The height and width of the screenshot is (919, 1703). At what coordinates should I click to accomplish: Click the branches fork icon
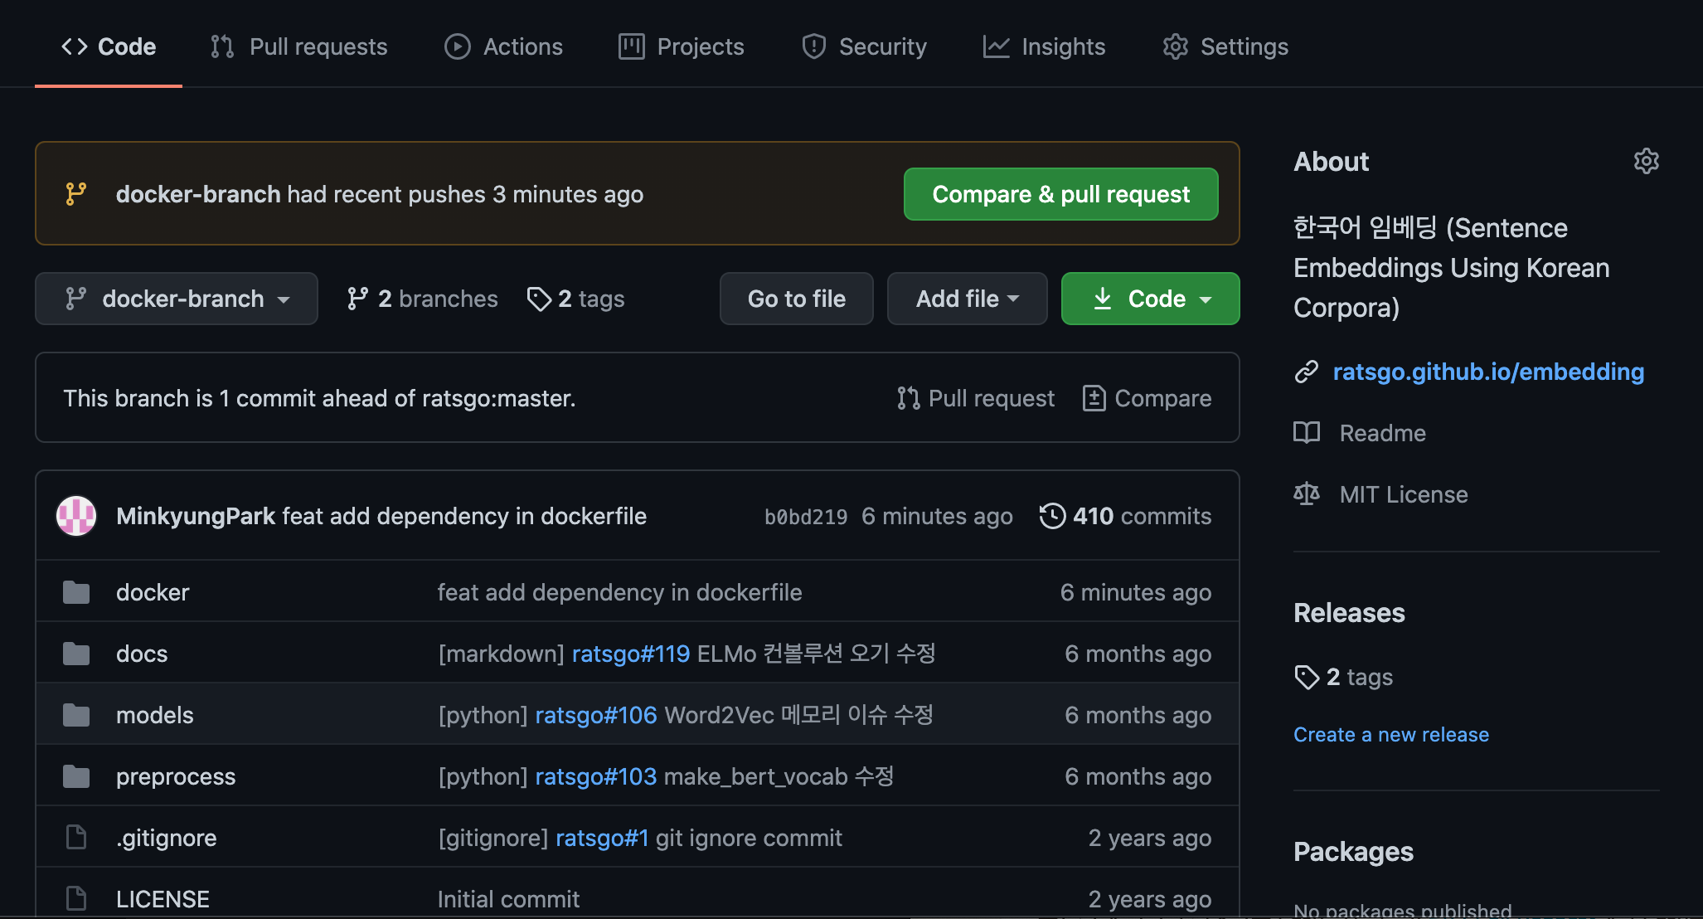[357, 299]
